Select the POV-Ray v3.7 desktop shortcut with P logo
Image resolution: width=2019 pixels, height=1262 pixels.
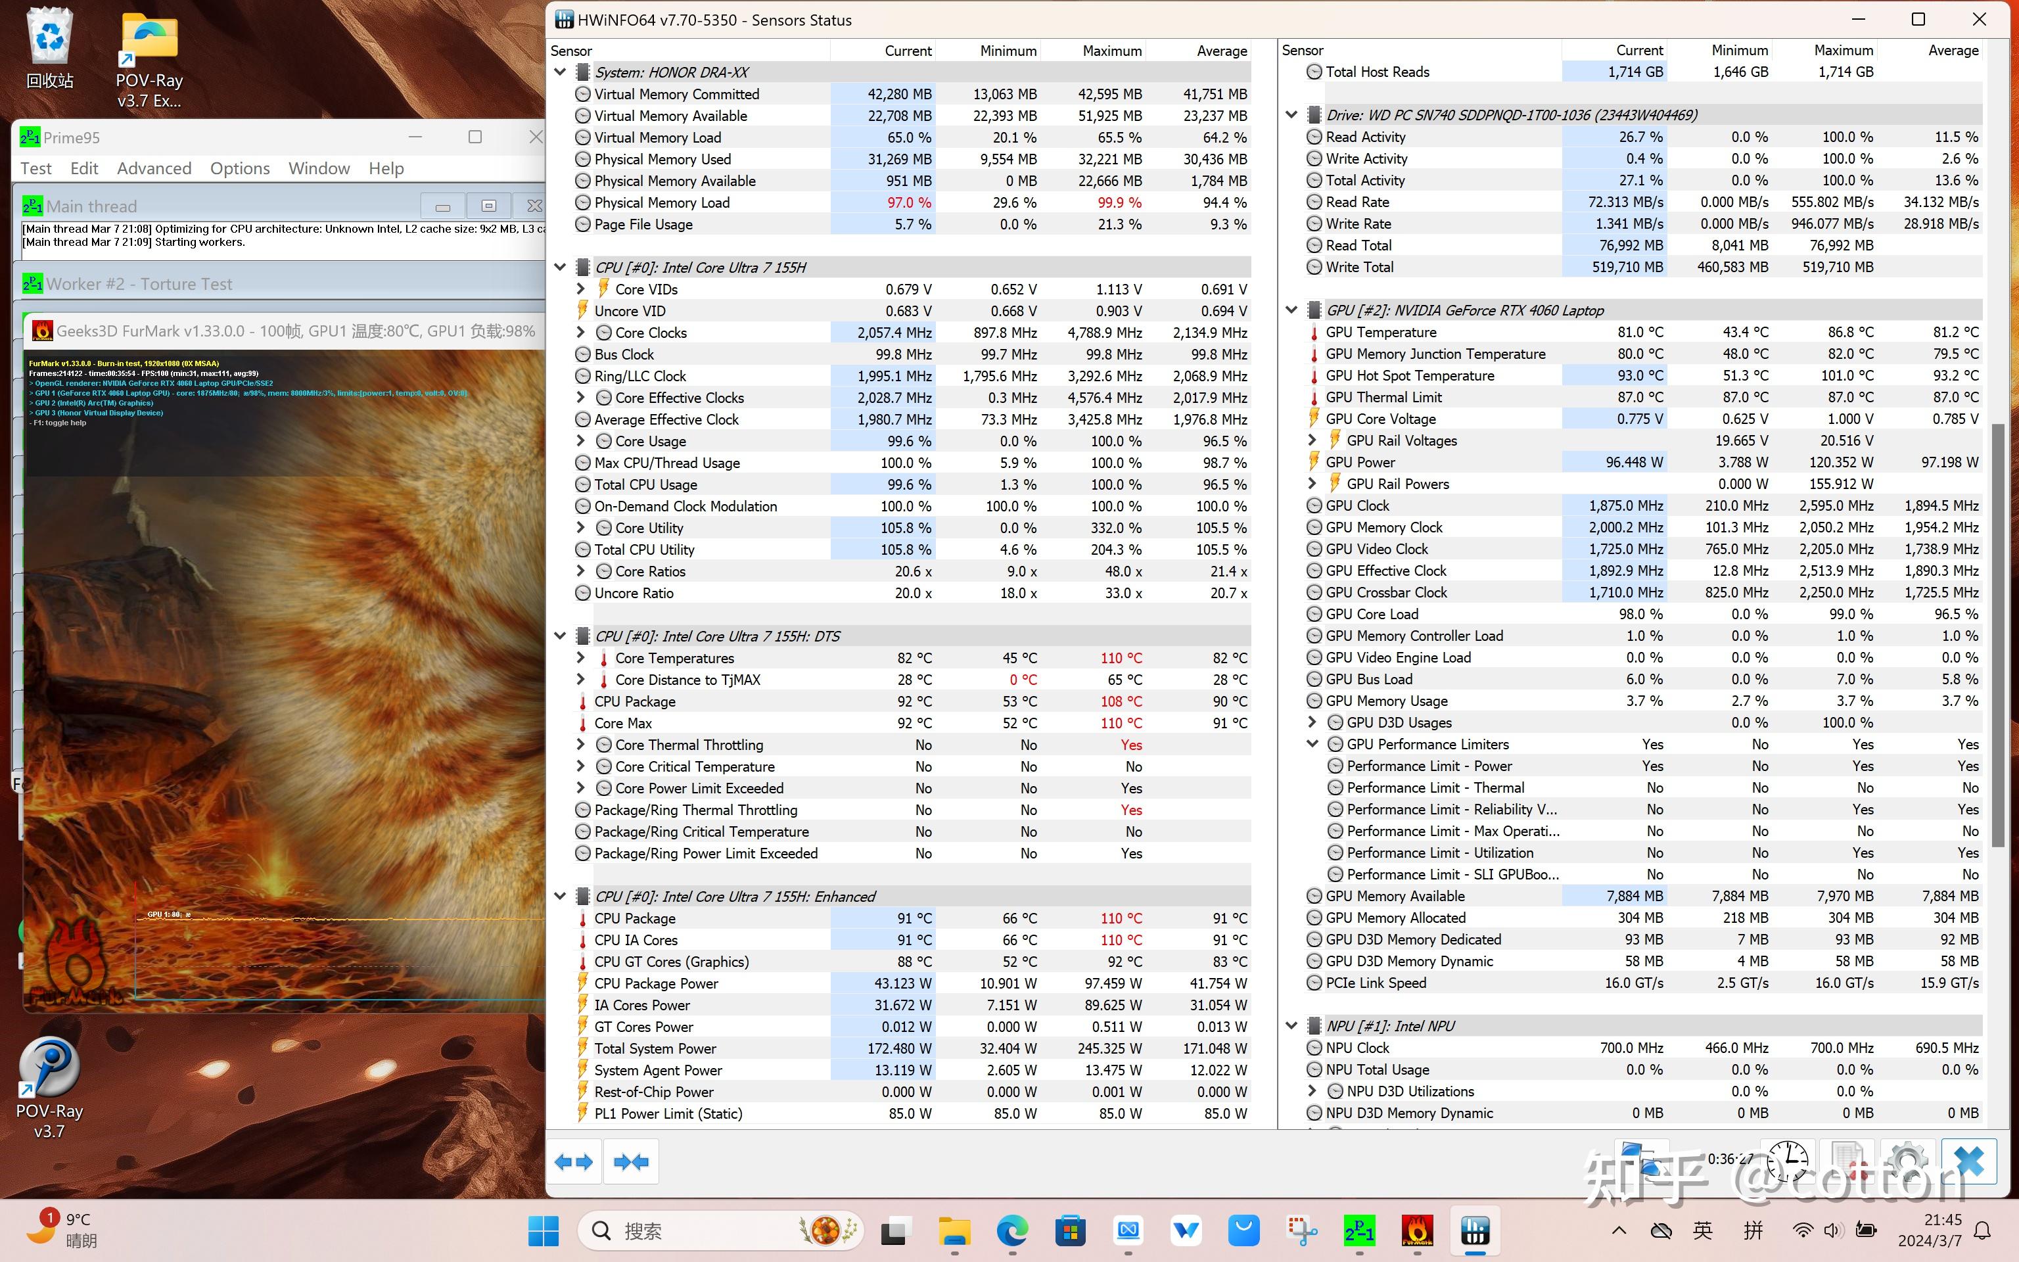pyautogui.click(x=49, y=1088)
